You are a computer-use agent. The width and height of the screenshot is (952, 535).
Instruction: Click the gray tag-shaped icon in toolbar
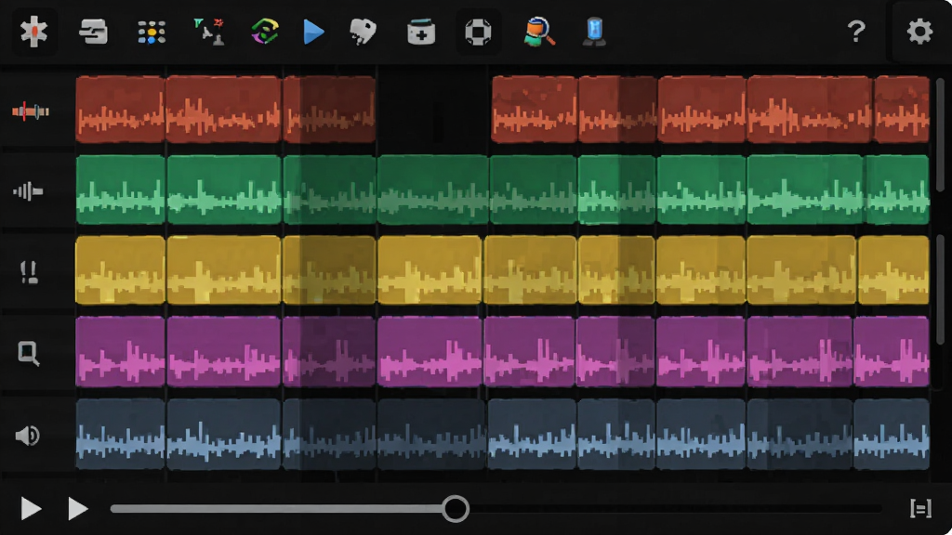[364, 32]
